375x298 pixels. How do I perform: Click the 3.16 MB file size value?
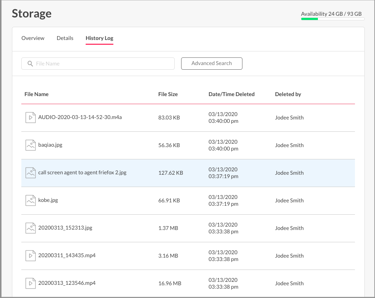168,256
